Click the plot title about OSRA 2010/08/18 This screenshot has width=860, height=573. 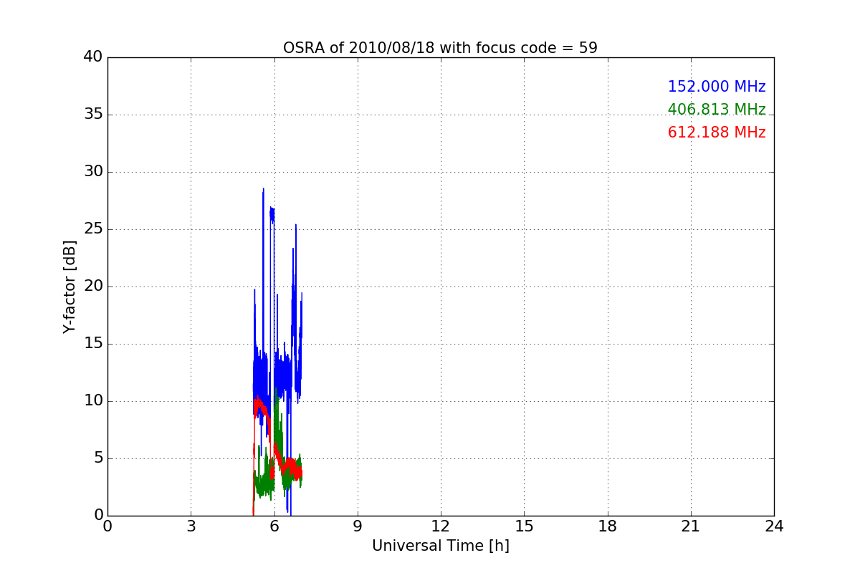(x=440, y=48)
